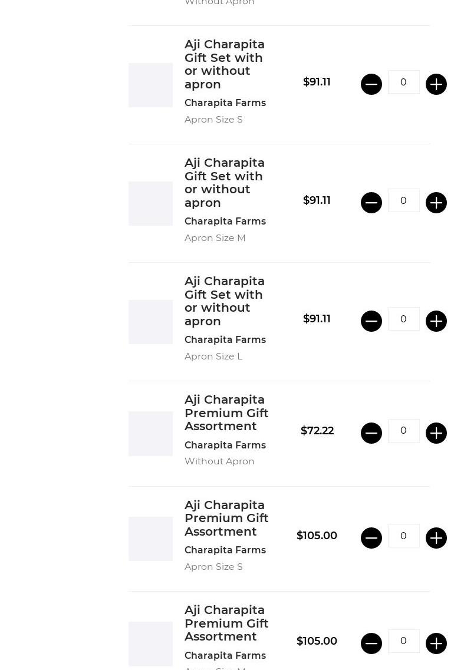Viewport: 454px width, 670px height.
Task: Open Aji Charapita Gift Set Apron Size S title
Action: tap(225, 64)
